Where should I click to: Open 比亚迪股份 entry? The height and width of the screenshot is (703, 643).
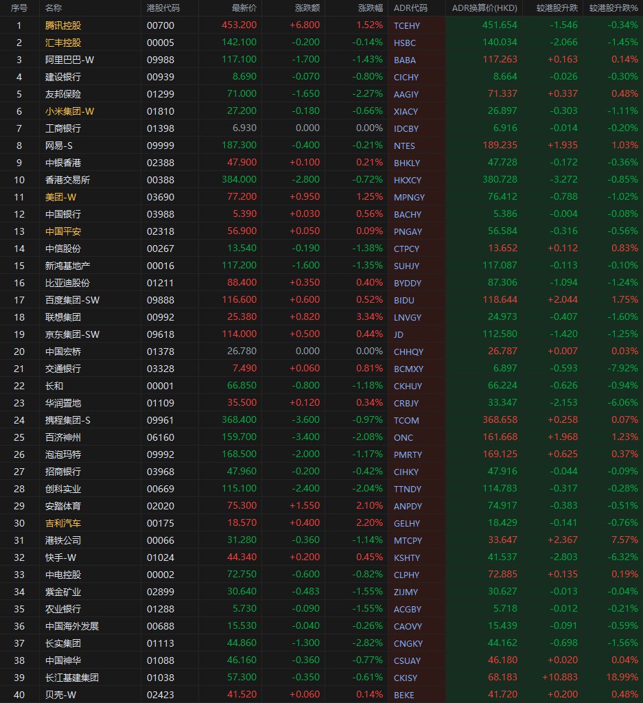68,283
